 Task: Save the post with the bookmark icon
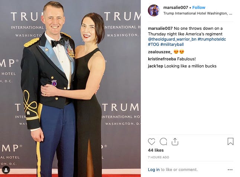point(230,141)
